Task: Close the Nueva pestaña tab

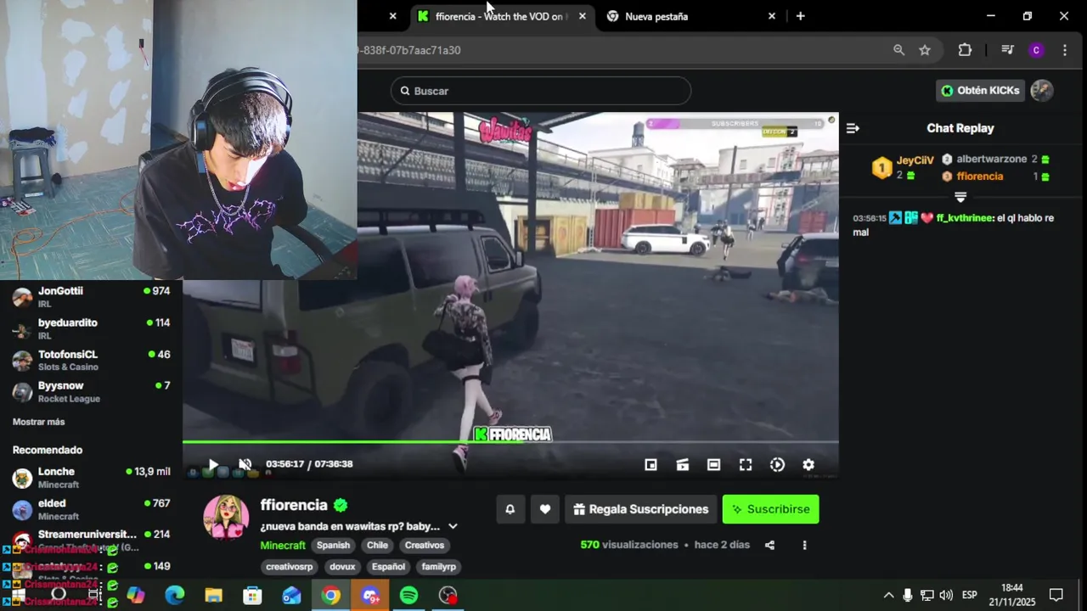Action: click(772, 16)
